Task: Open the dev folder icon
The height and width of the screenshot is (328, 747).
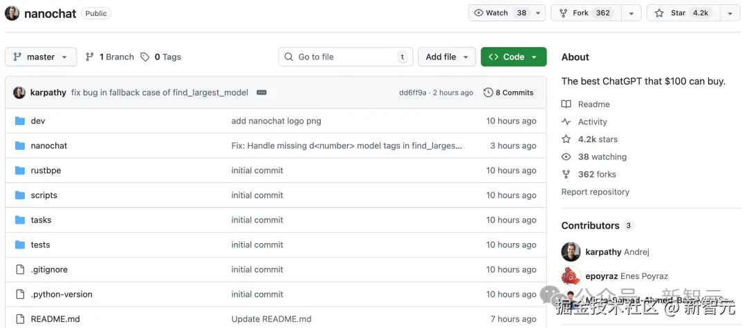Action: pos(19,121)
